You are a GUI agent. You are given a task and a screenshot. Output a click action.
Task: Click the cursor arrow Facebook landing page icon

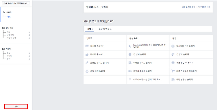130,46
